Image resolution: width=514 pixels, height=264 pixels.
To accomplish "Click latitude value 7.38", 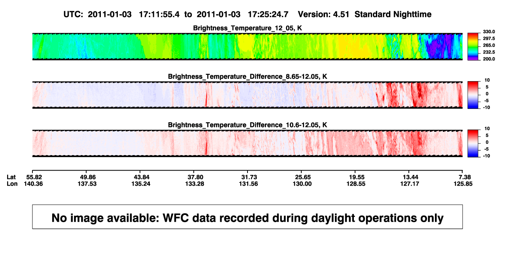I will tap(464, 177).
